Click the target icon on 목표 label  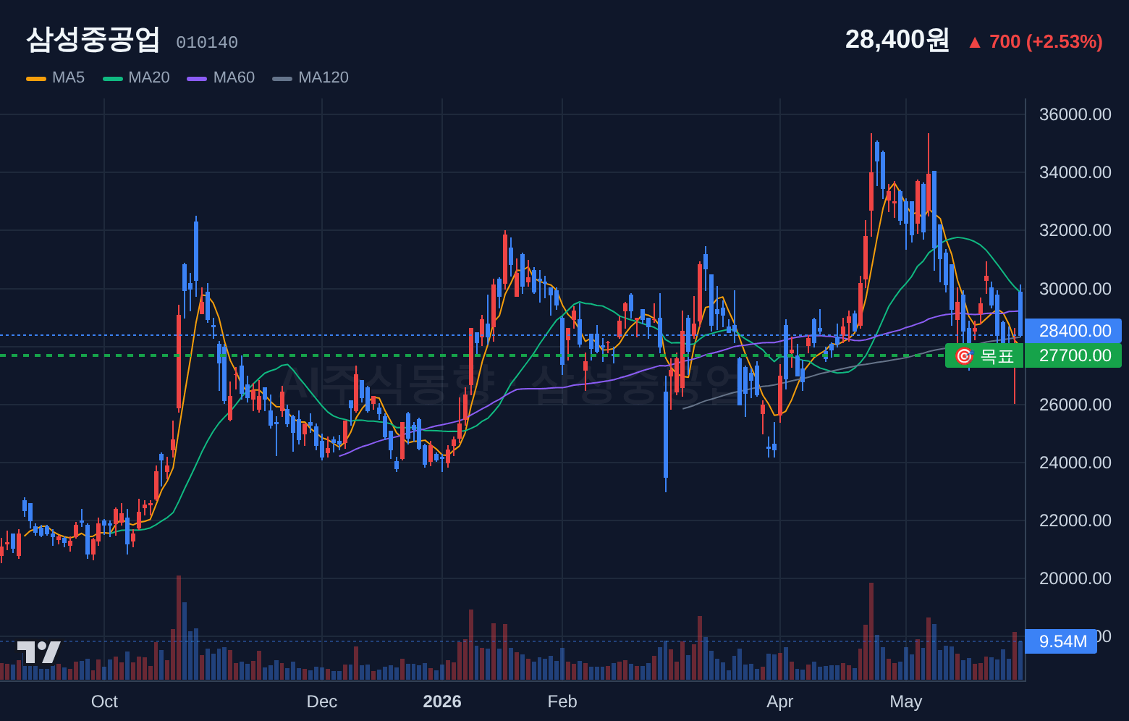pyautogui.click(x=964, y=355)
